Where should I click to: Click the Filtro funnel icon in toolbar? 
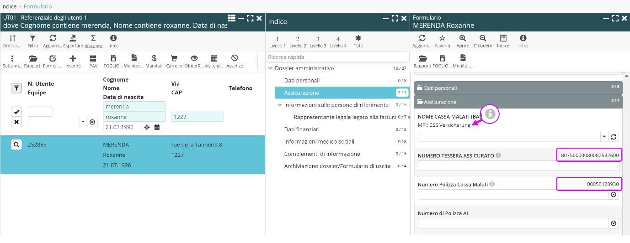tap(32, 39)
